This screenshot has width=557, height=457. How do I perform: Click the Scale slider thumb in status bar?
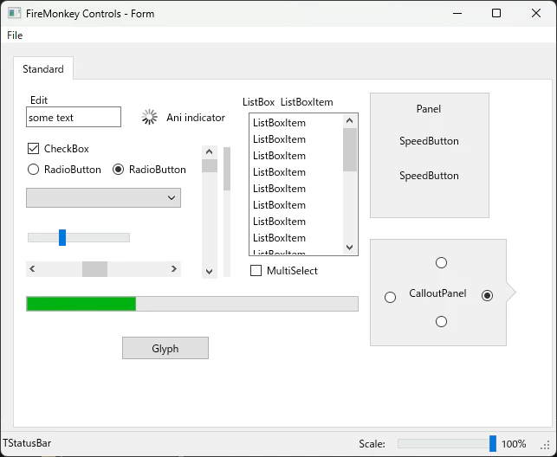[x=493, y=443]
